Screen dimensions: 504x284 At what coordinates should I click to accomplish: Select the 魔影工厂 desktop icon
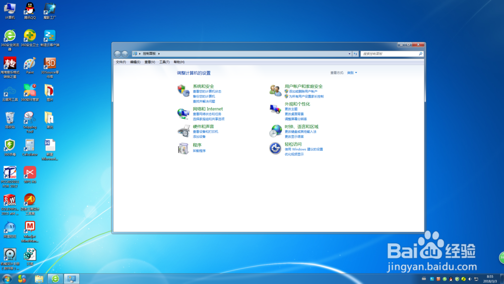point(50,11)
